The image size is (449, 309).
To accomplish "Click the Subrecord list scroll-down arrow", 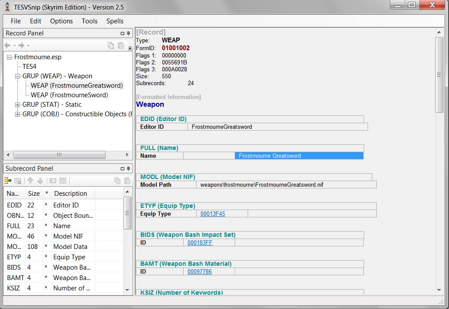I will [x=127, y=290].
